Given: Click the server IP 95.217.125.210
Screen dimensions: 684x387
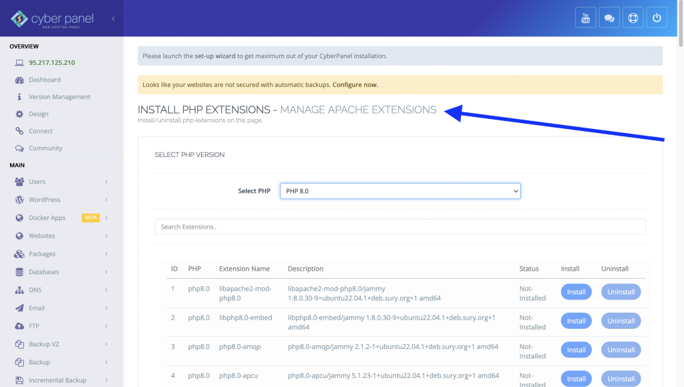Looking at the screenshot, I should pos(52,63).
